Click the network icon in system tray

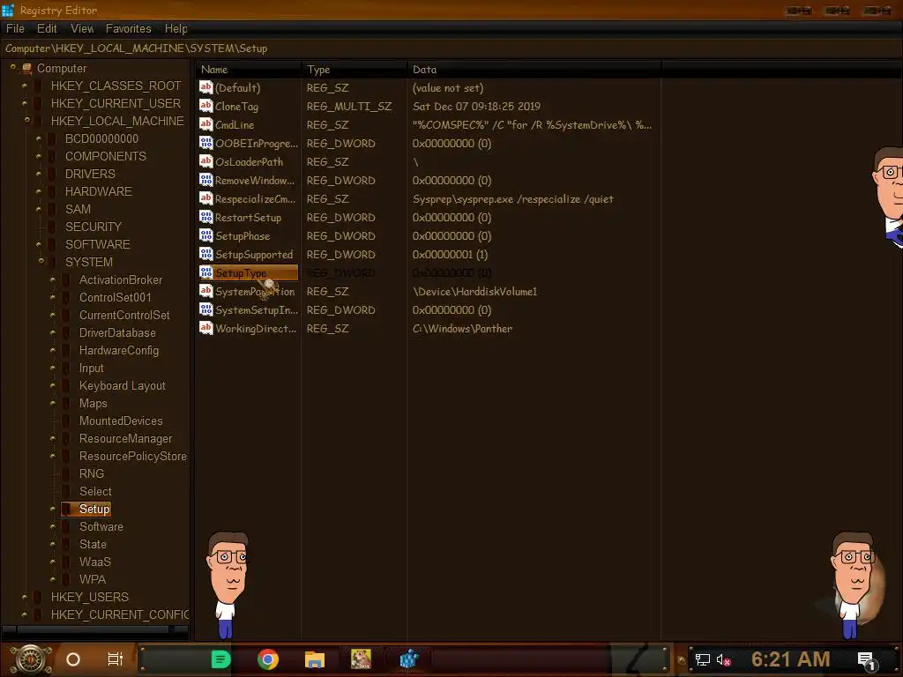[703, 659]
